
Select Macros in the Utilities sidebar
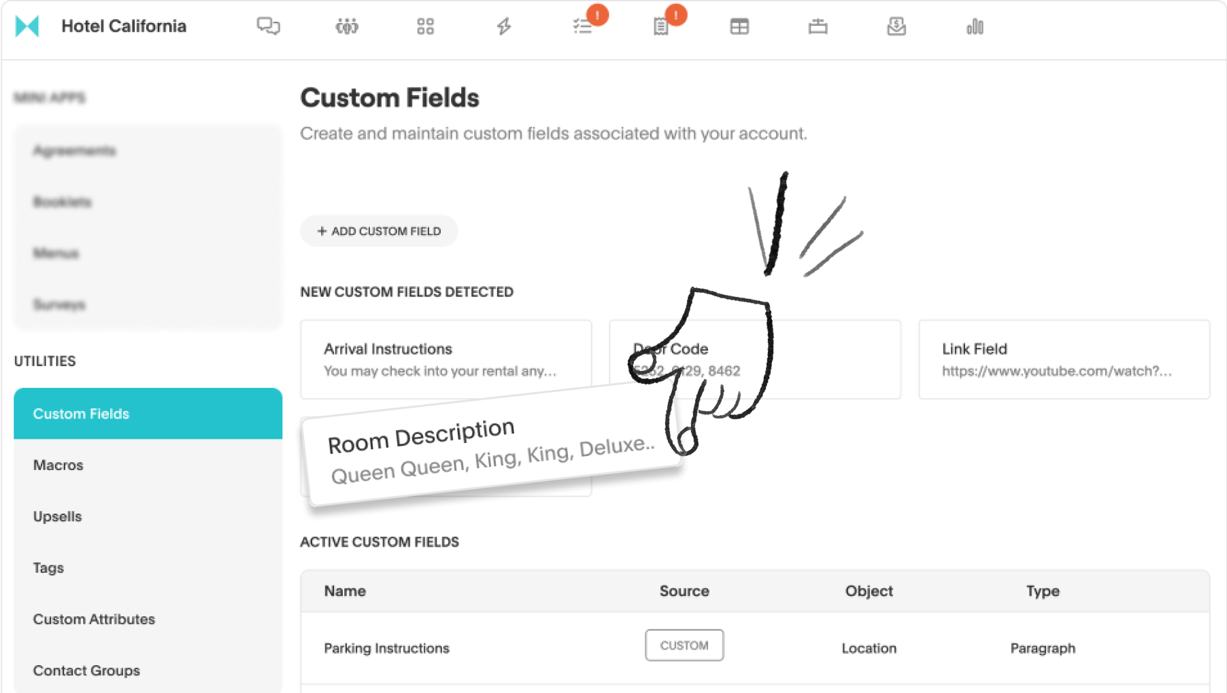pos(58,465)
